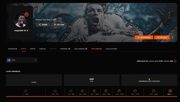Click the level 7 badge (1351 – 1530)

coord(119,91)
